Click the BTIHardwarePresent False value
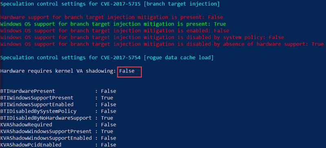Viewport: 326px width, 148px height. point(108,91)
